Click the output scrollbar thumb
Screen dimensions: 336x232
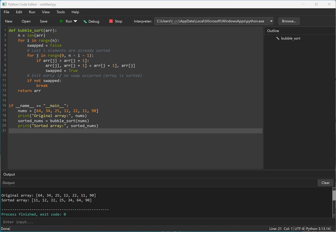tap(334, 195)
